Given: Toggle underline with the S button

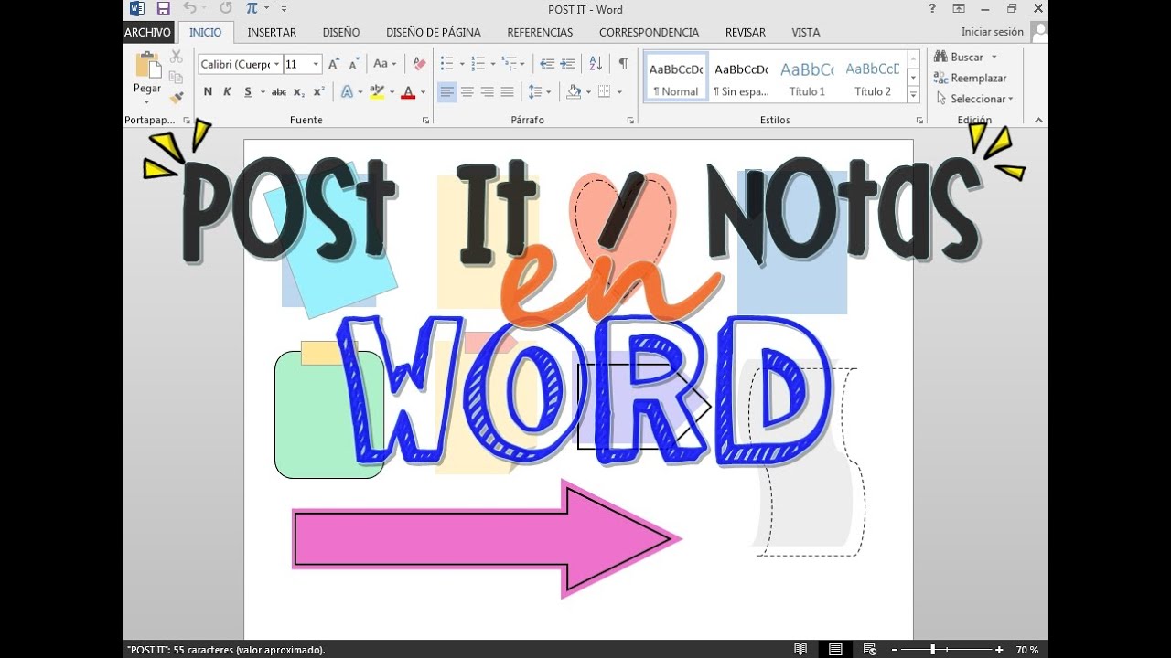Looking at the screenshot, I should (x=248, y=92).
